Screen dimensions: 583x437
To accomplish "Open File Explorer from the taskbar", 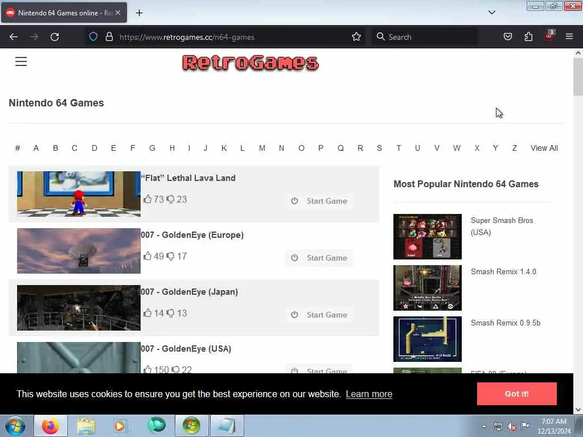I will click(x=87, y=426).
